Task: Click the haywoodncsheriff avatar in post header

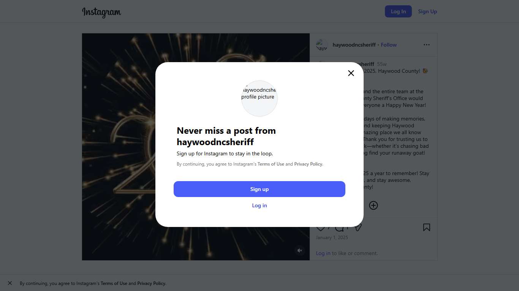Action: point(322,45)
